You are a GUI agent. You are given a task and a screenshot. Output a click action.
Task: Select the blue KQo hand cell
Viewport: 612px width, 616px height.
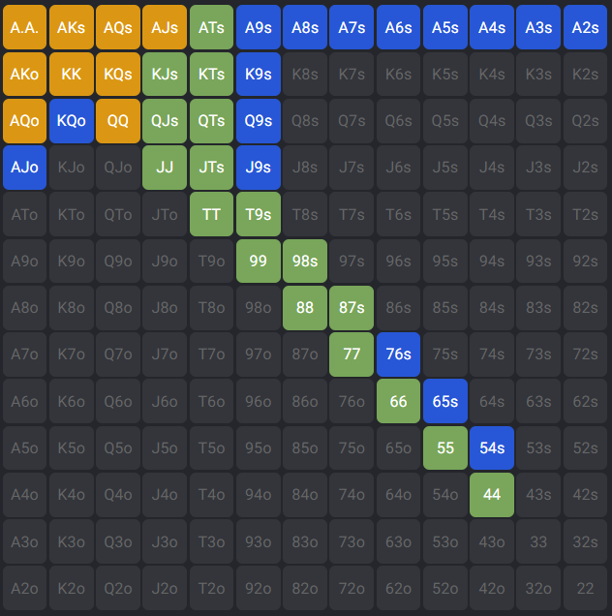point(71,120)
